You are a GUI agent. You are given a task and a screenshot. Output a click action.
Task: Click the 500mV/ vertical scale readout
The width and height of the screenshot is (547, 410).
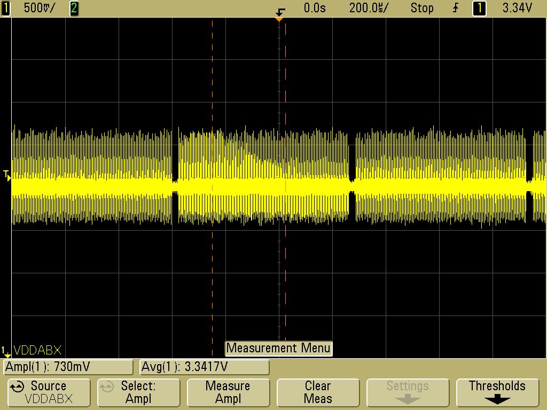(40, 8)
